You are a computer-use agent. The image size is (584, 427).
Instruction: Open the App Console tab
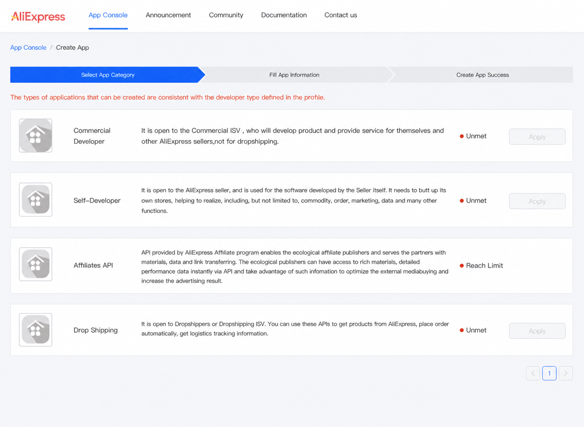pyautogui.click(x=108, y=15)
